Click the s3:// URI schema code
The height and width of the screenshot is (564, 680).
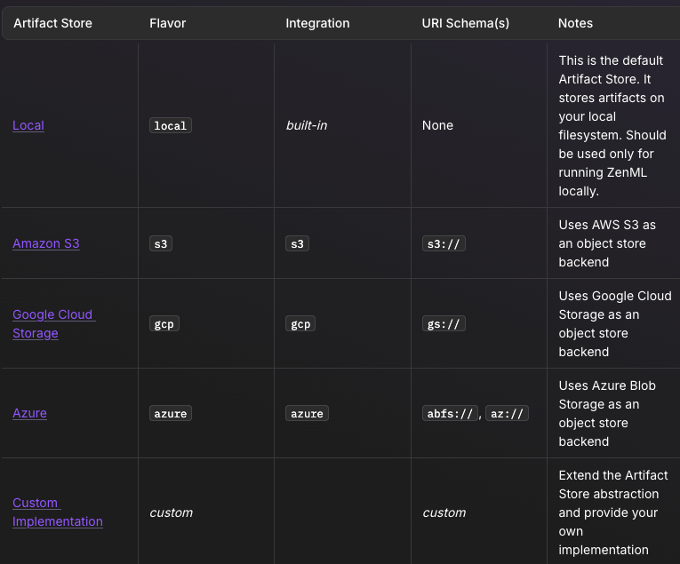click(444, 243)
